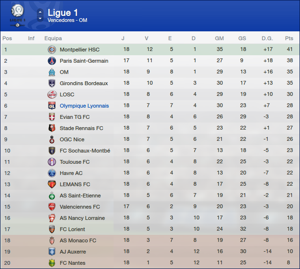Viewport: 300px width, 269px height.
Task: Sort by the GM column header
Action: coord(219,38)
